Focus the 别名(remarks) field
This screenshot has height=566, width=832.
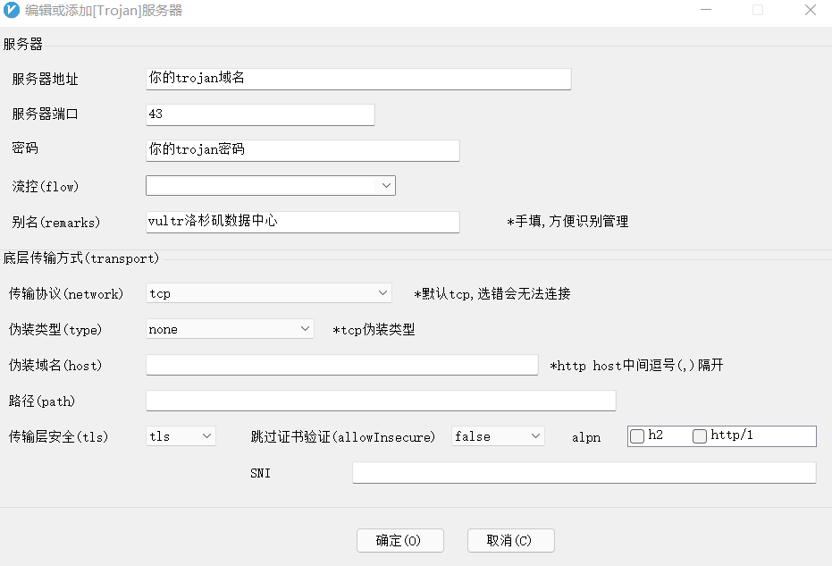tap(302, 222)
